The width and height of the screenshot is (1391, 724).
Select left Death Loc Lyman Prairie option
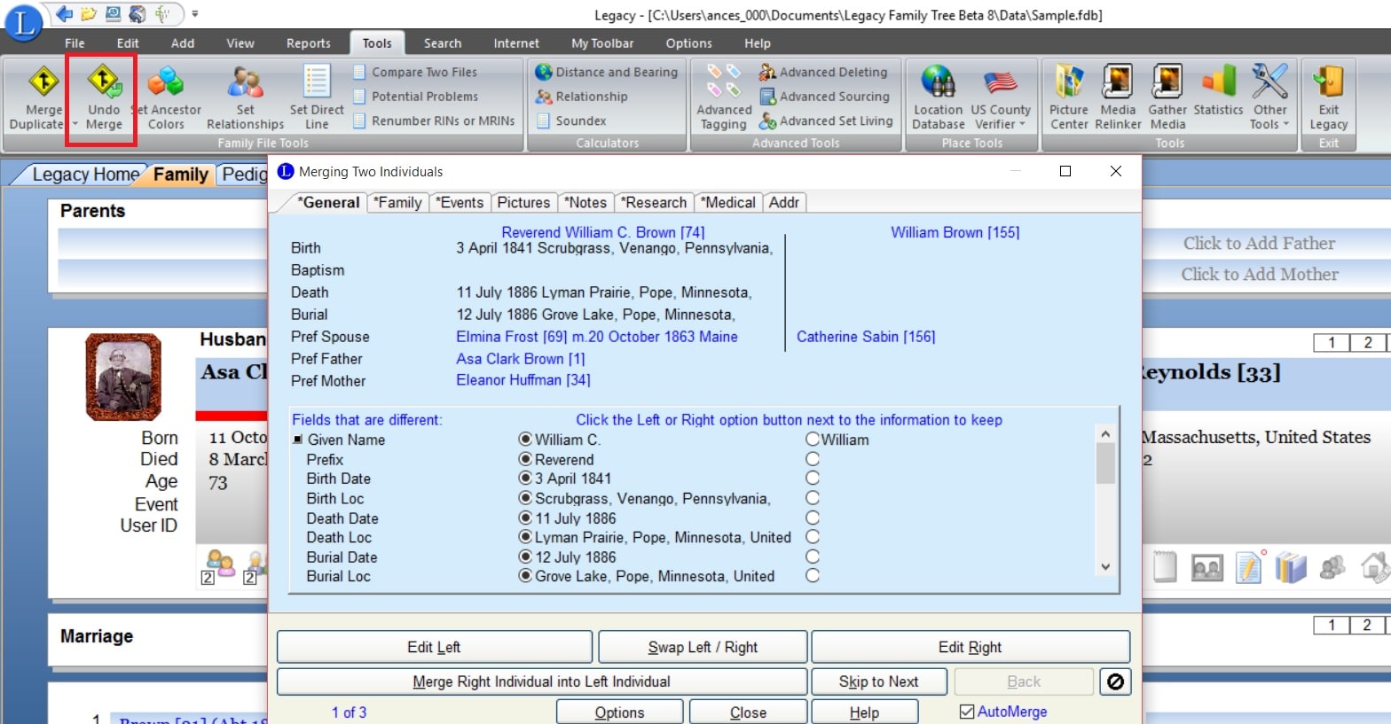tap(525, 537)
